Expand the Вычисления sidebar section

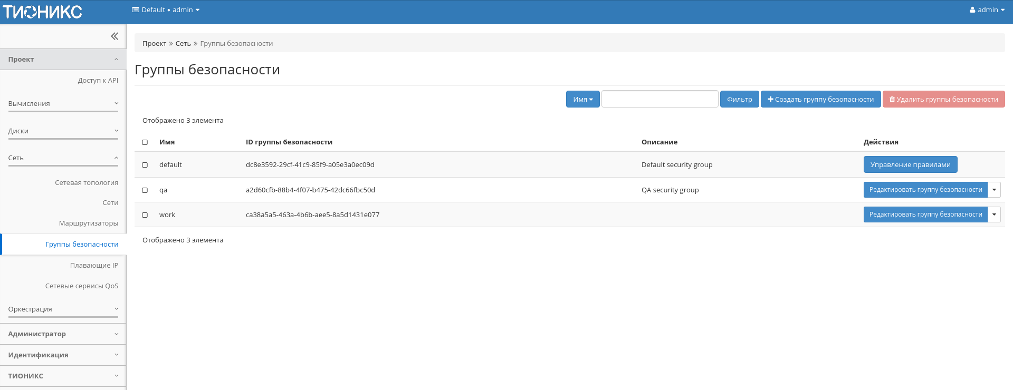tap(63, 104)
